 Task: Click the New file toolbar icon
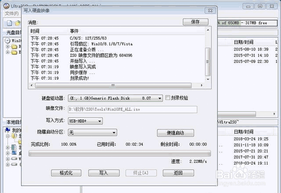pyautogui.click(x=9, y=23)
